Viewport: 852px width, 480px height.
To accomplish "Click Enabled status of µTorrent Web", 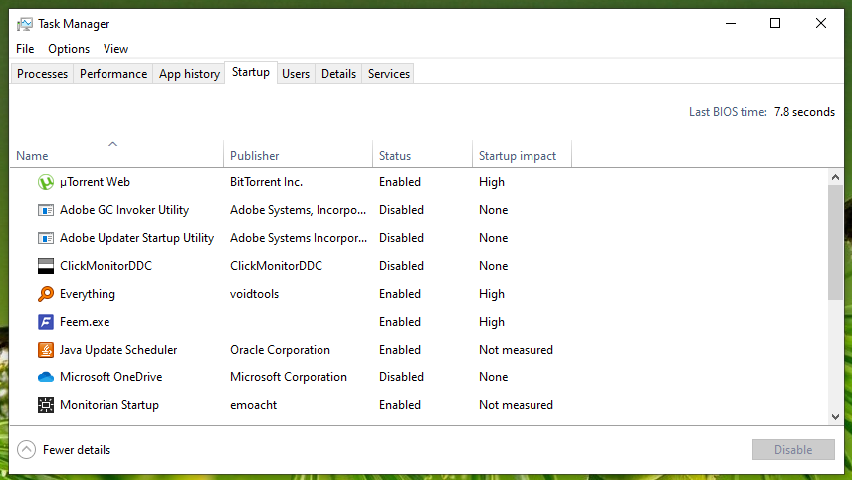I will [400, 182].
